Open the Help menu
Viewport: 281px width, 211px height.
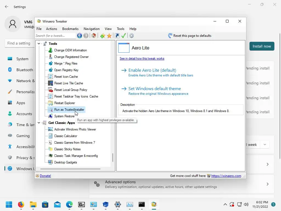[x=133, y=29]
